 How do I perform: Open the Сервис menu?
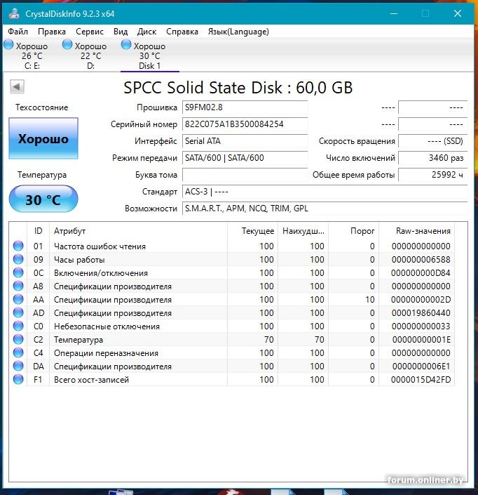(x=90, y=32)
